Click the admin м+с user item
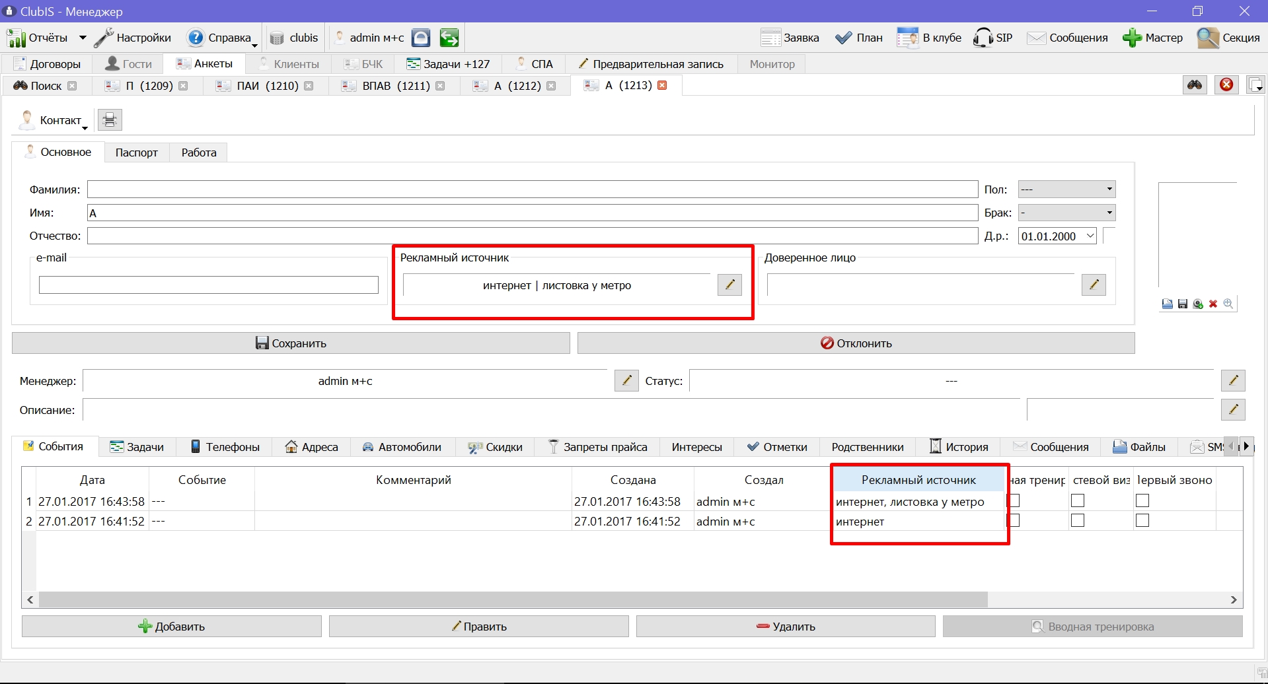Image resolution: width=1268 pixels, height=684 pixels. (x=370, y=38)
